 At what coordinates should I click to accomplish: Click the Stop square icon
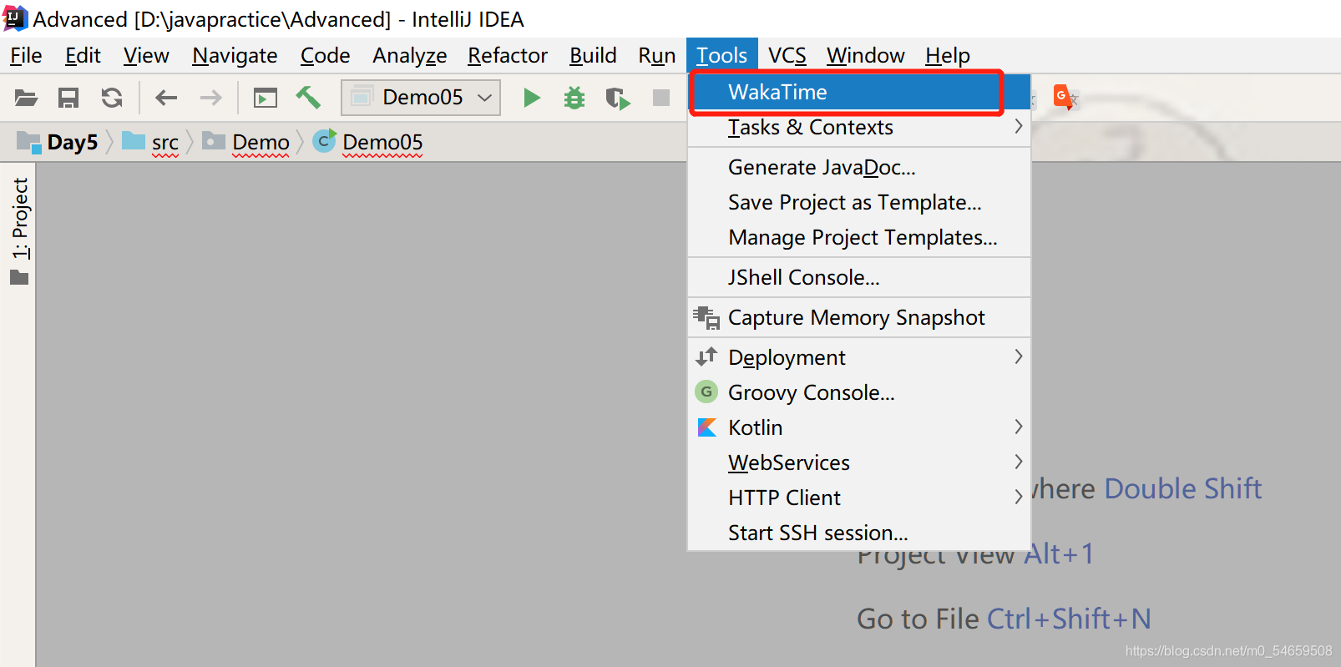tap(661, 98)
